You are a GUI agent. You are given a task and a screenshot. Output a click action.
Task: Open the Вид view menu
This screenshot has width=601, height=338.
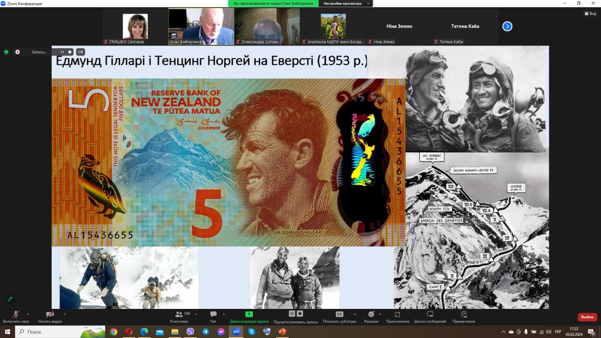[x=590, y=14]
